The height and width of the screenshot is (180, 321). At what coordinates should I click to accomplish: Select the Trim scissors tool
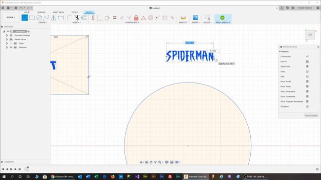point(77,18)
